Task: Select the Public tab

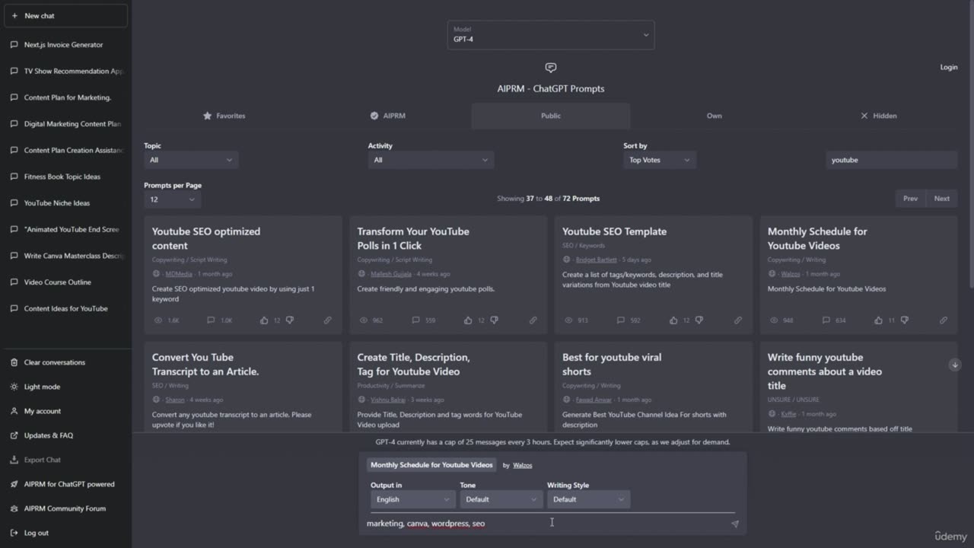Action: 551,116
